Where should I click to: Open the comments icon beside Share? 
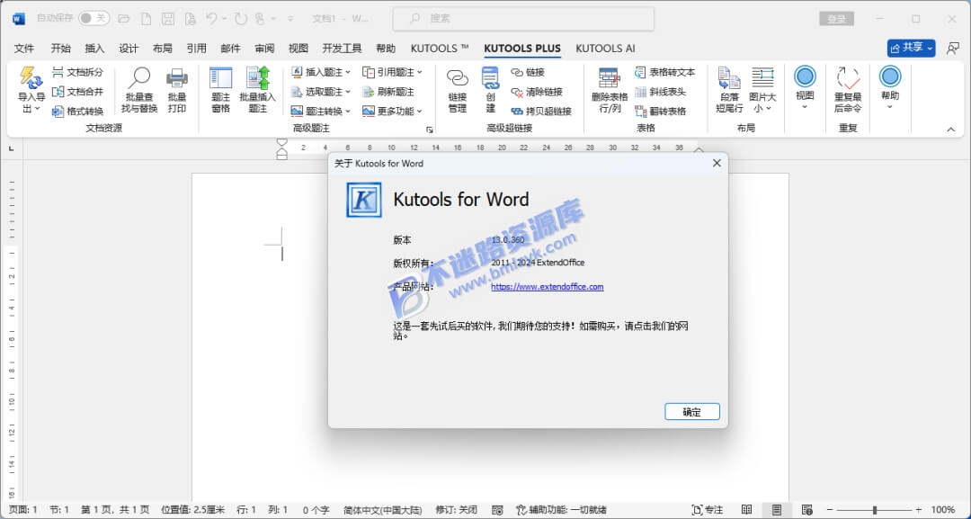pyautogui.click(x=952, y=49)
